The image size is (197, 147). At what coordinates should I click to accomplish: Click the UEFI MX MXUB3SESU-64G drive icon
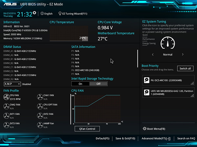click(x=147, y=92)
